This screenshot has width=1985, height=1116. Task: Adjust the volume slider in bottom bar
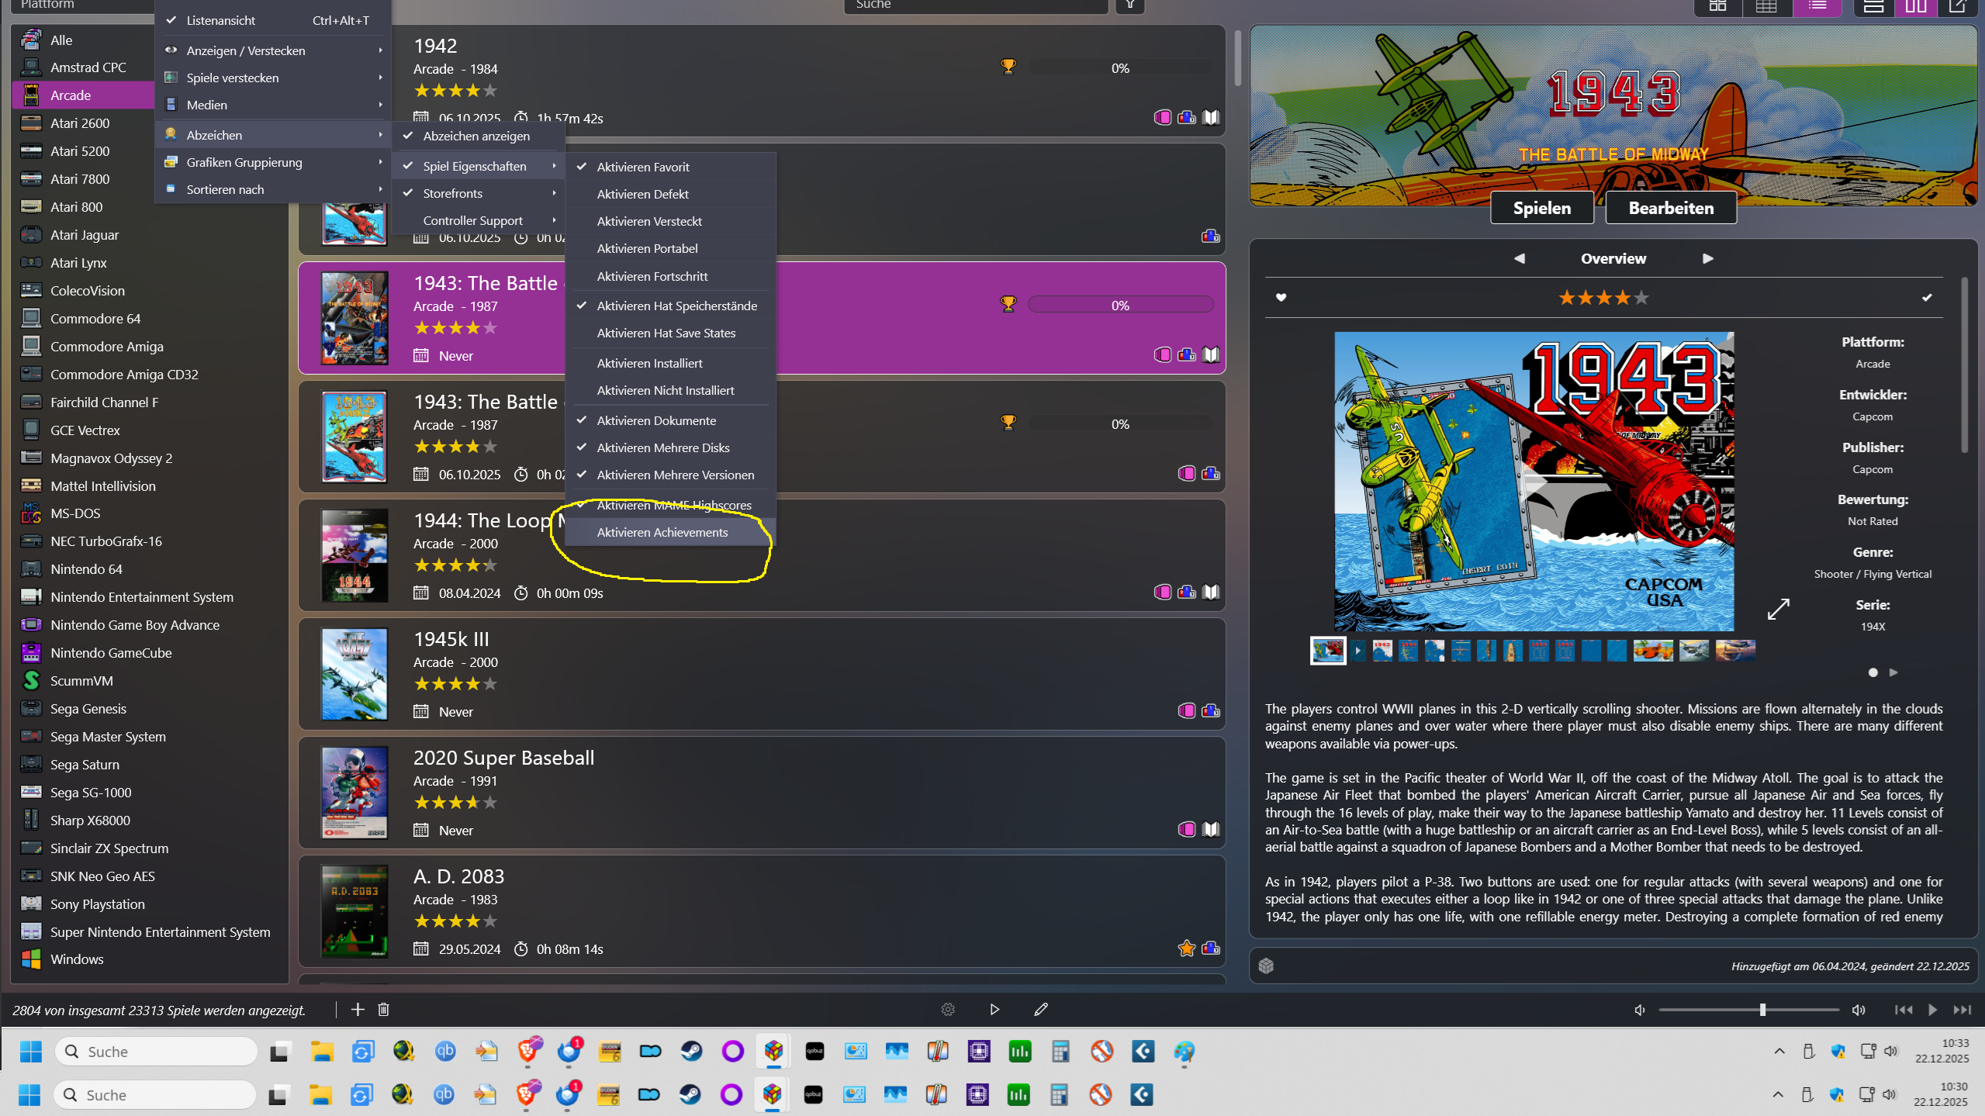tap(1762, 1009)
